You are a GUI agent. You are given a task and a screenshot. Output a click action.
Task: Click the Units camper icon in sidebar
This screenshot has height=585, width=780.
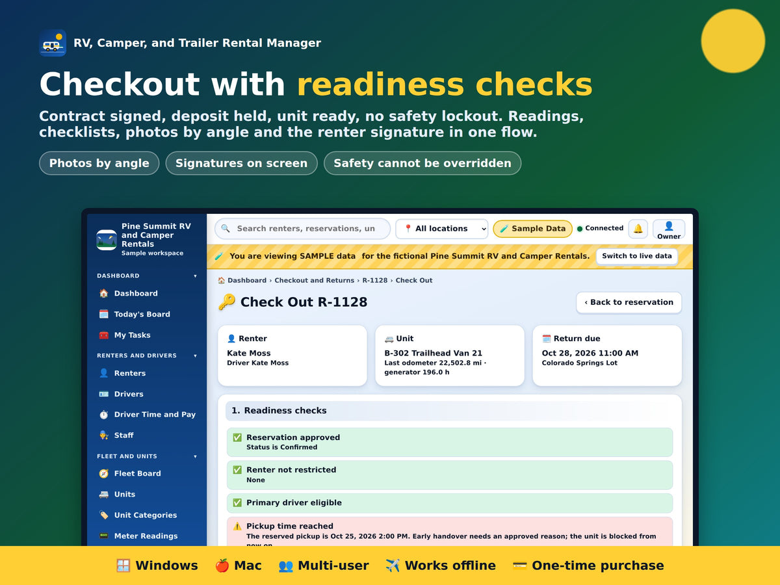click(103, 494)
